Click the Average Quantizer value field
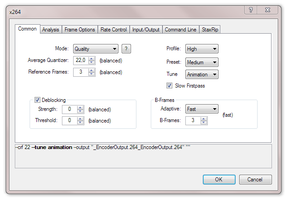 81,61
